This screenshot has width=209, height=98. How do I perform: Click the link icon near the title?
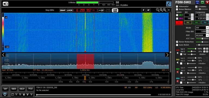169,4
